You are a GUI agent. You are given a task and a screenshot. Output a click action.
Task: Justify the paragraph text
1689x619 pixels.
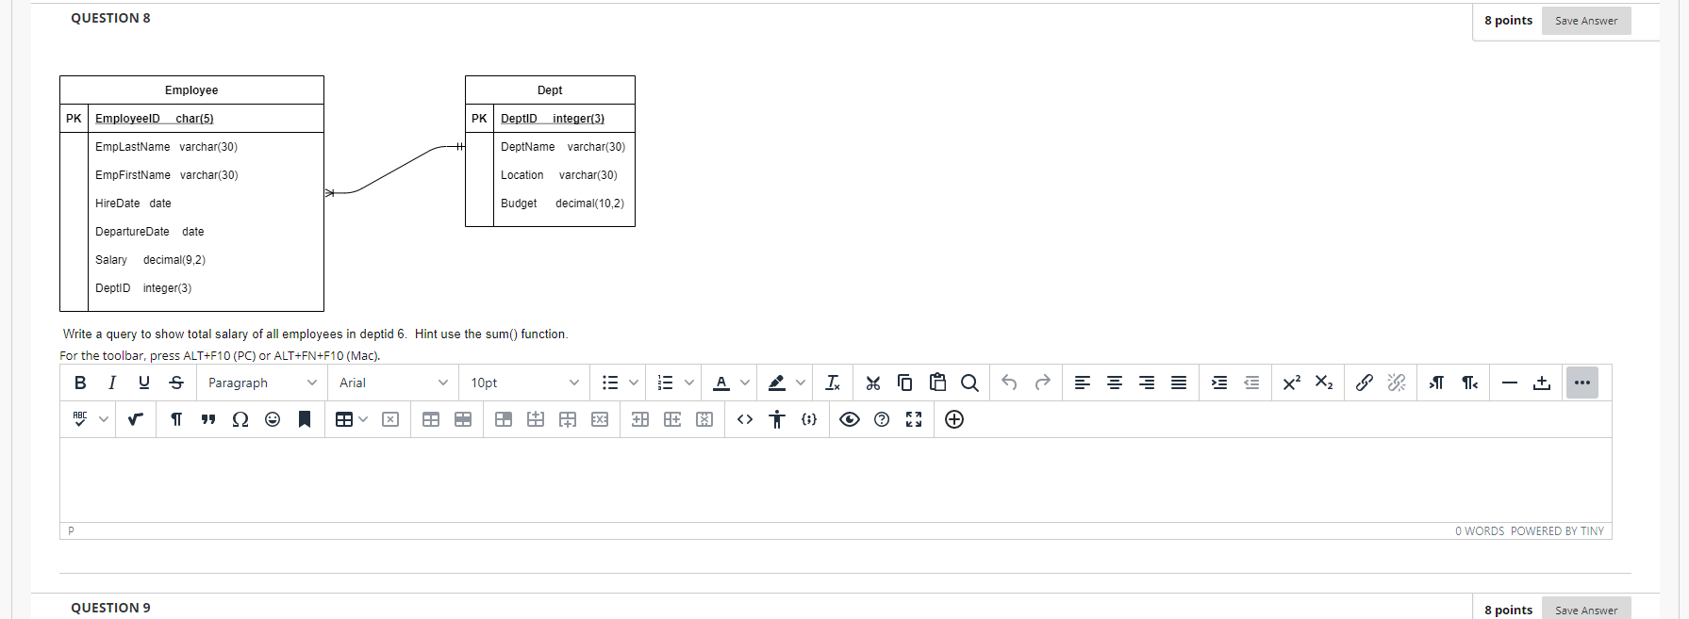pyautogui.click(x=1179, y=383)
